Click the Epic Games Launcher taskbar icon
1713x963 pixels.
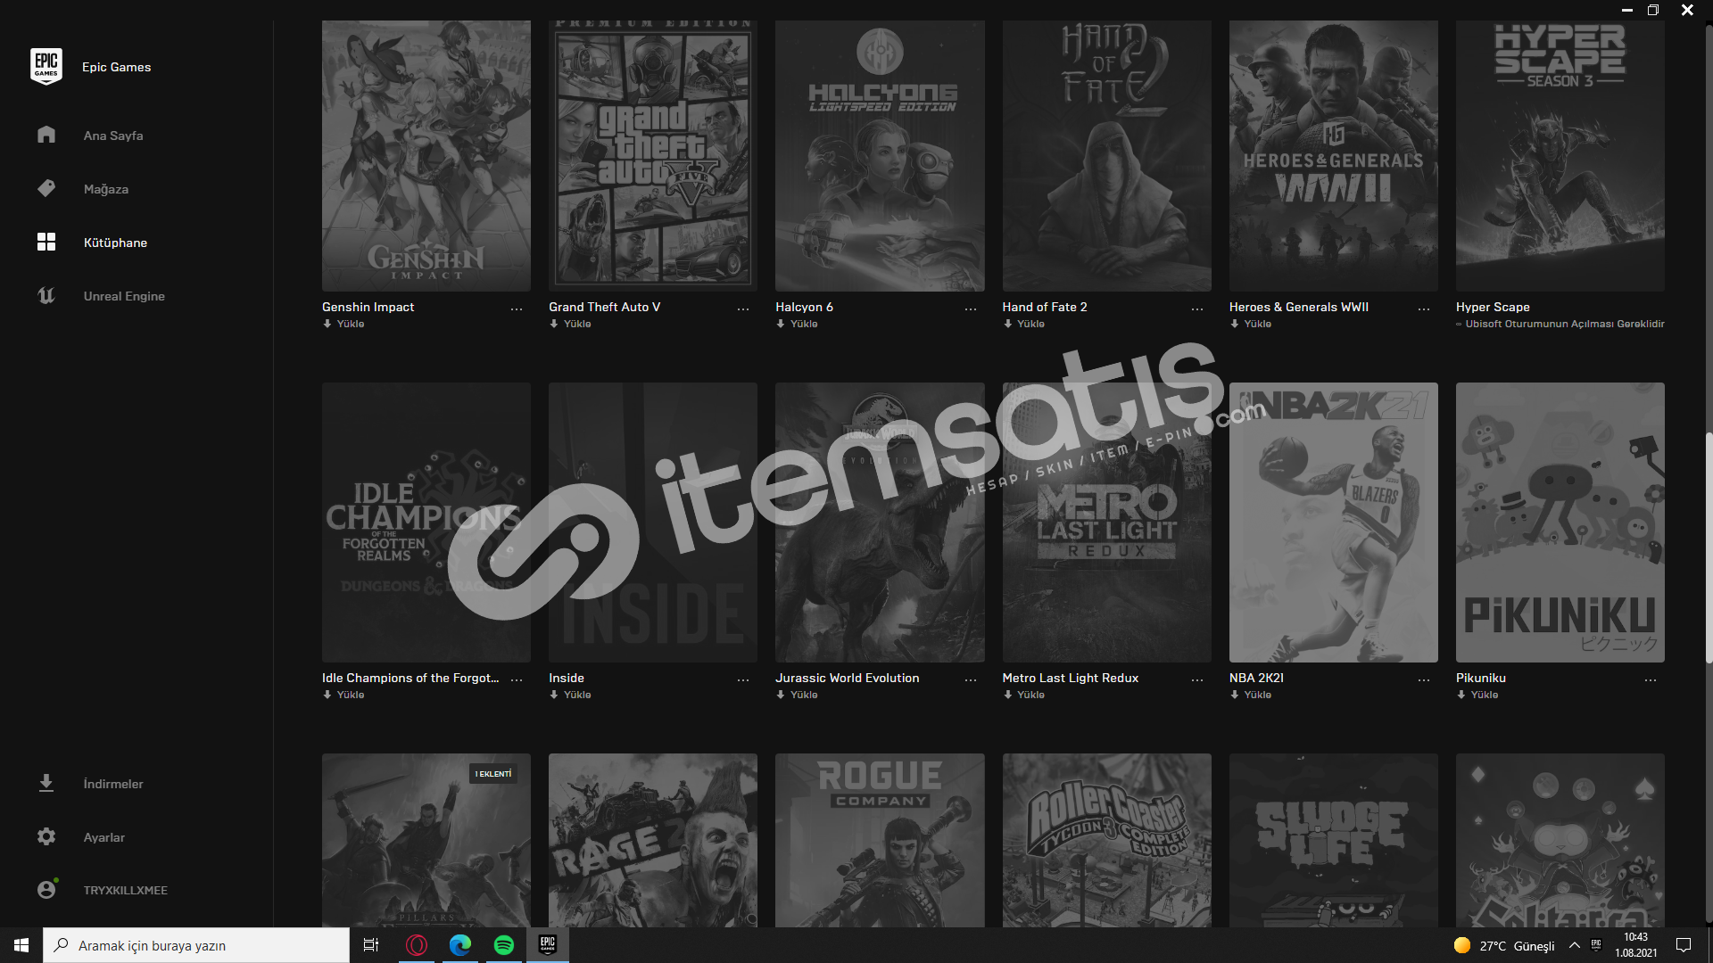pos(548,945)
